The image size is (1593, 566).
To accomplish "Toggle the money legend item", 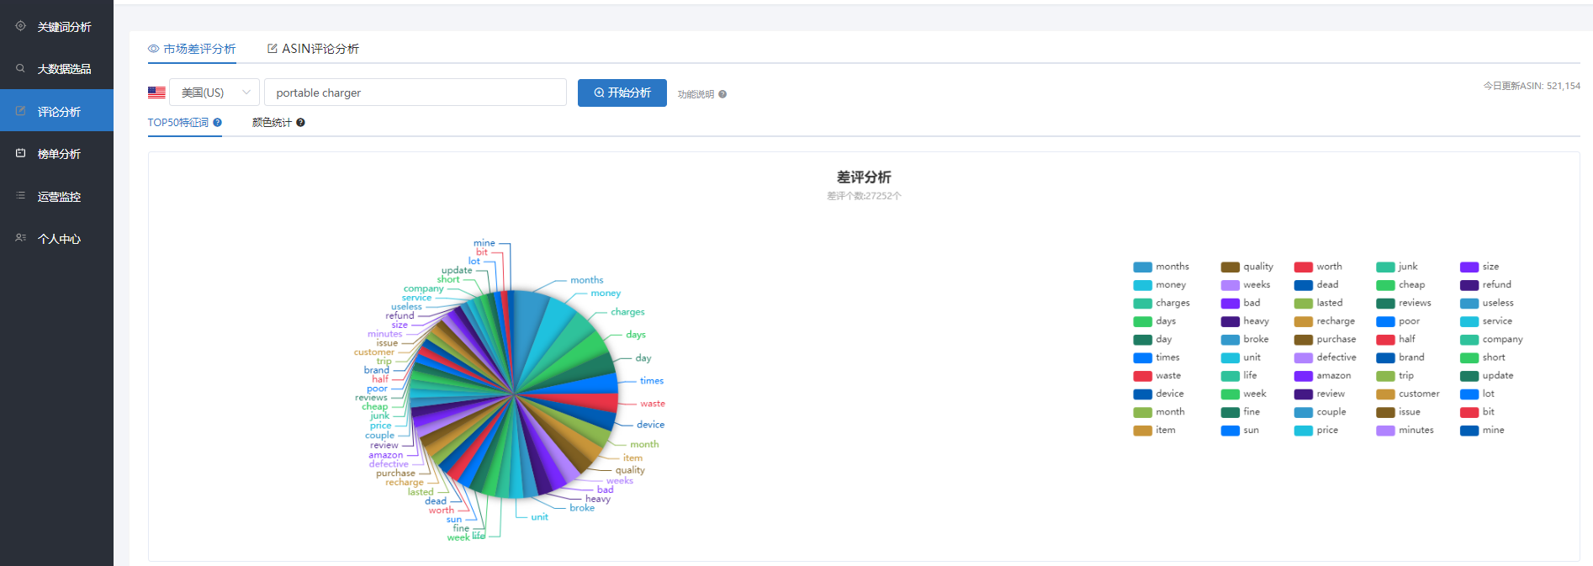I will (1160, 285).
